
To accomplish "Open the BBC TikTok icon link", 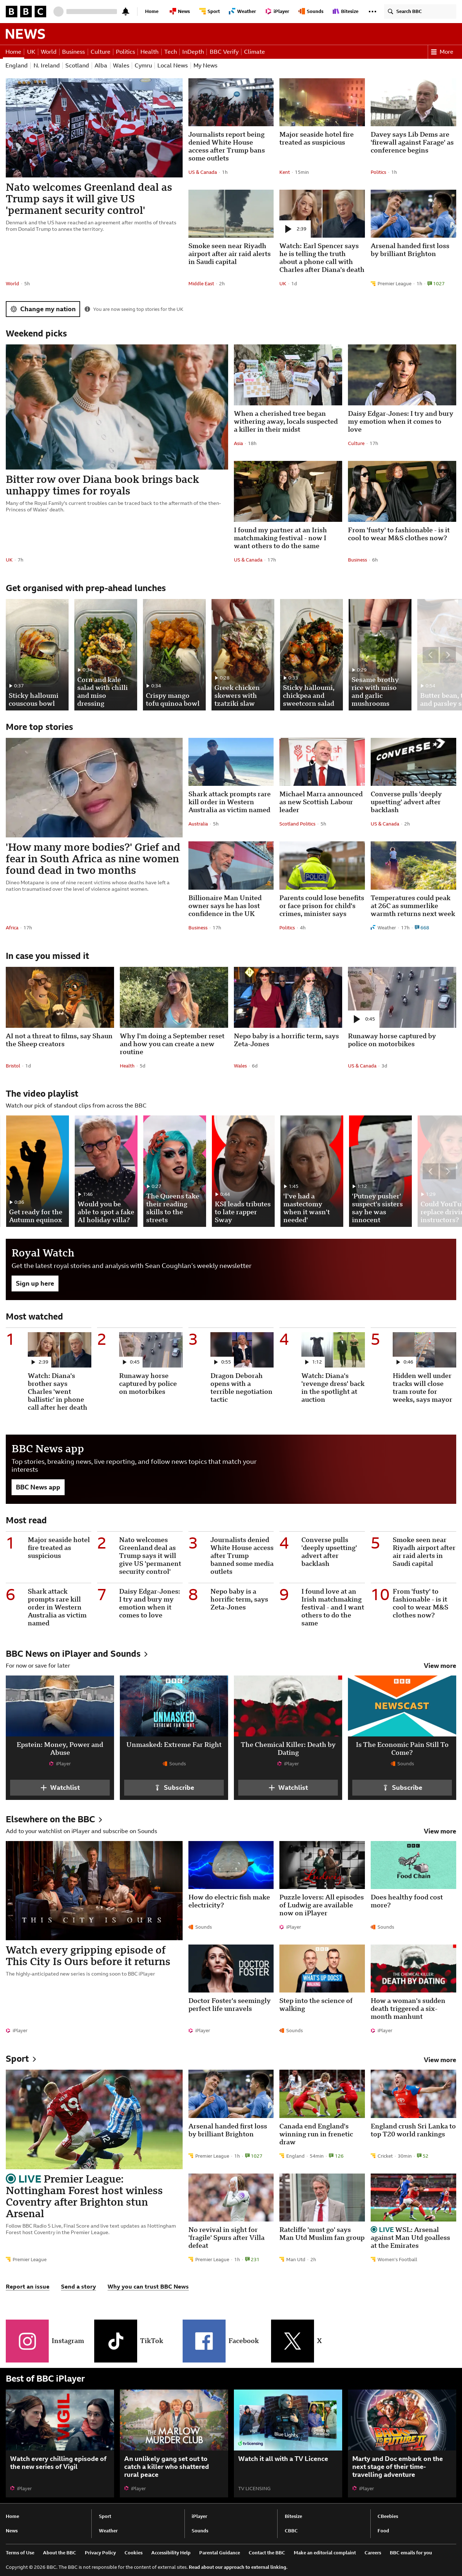I will pos(115,2340).
